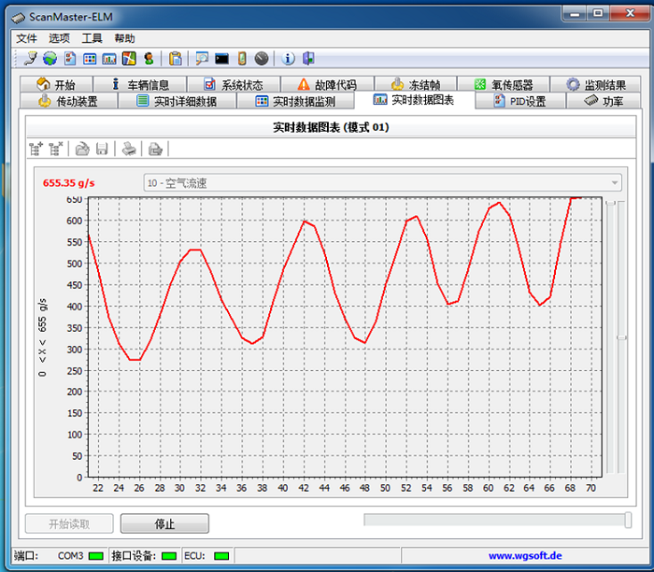Click the add chart tree icon
Image resolution: width=654 pixels, height=572 pixels.
(36, 148)
